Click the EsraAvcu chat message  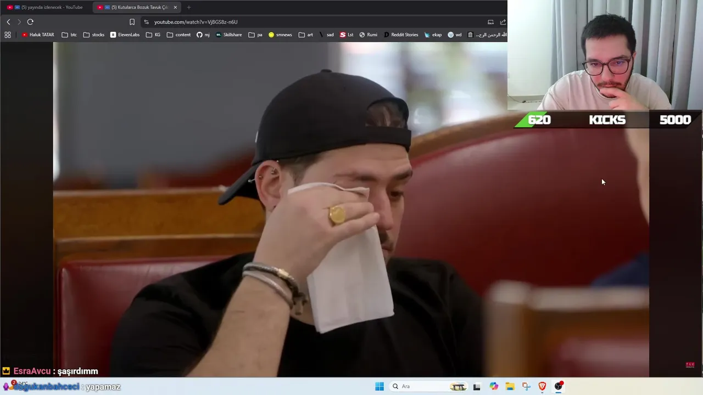pyautogui.click(x=51, y=371)
